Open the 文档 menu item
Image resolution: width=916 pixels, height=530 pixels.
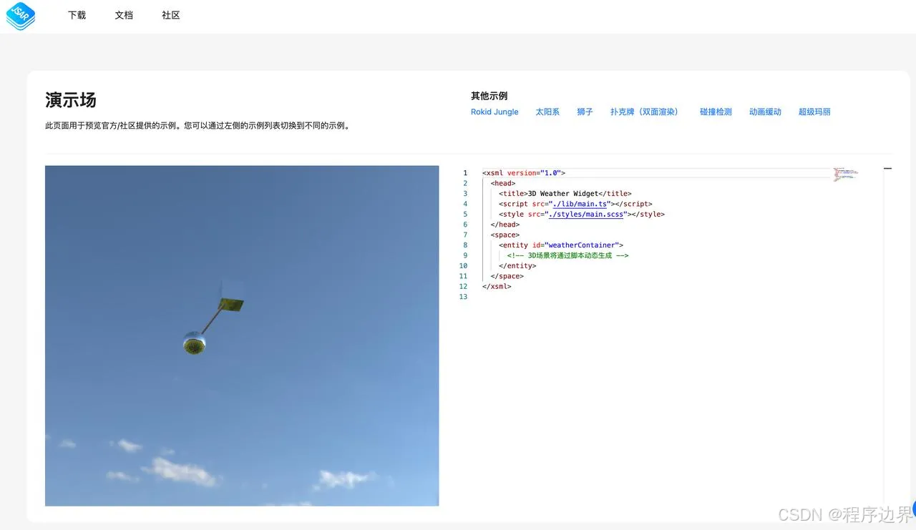tap(124, 15)
